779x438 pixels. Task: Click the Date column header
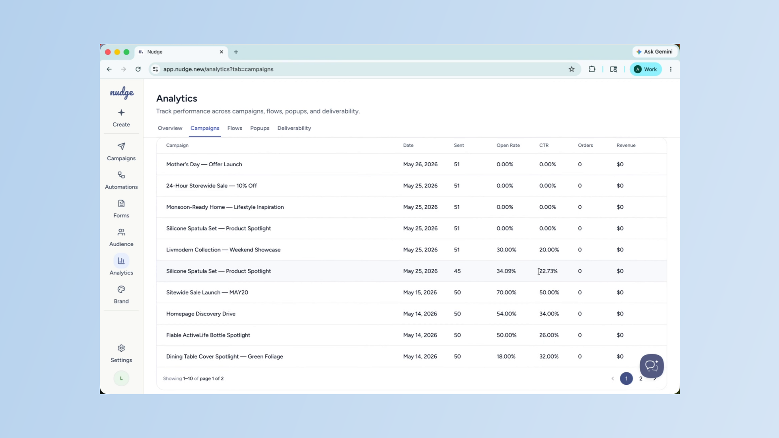pos(408,145)
